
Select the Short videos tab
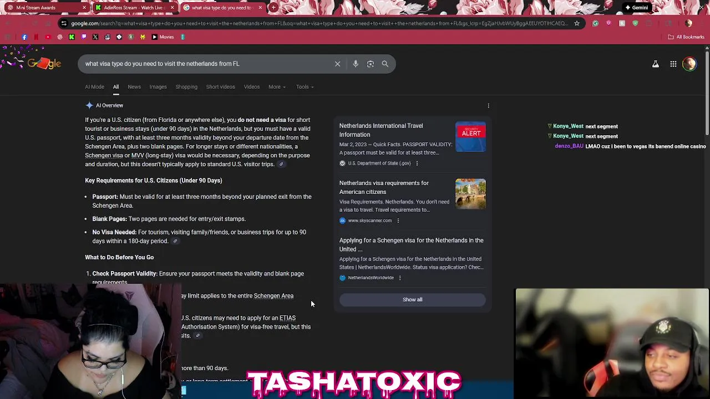pos(221,87)
